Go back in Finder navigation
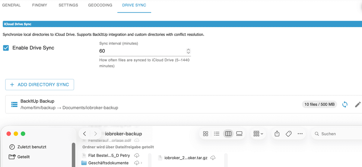Image resolution: width=362 pixels, height=167 pixels. 85,134
